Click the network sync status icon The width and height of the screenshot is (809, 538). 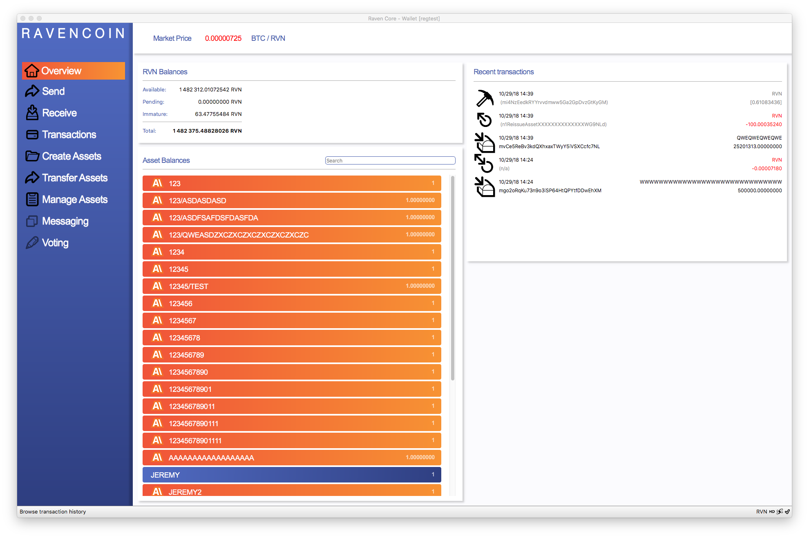pyautogui.click(x=787, y=511)
